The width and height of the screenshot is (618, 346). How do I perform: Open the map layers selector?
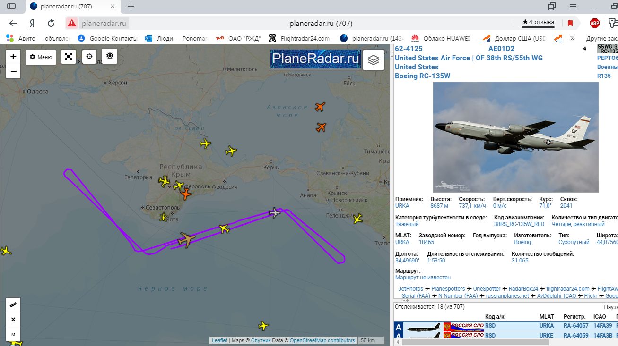click(x=374, y=60)
